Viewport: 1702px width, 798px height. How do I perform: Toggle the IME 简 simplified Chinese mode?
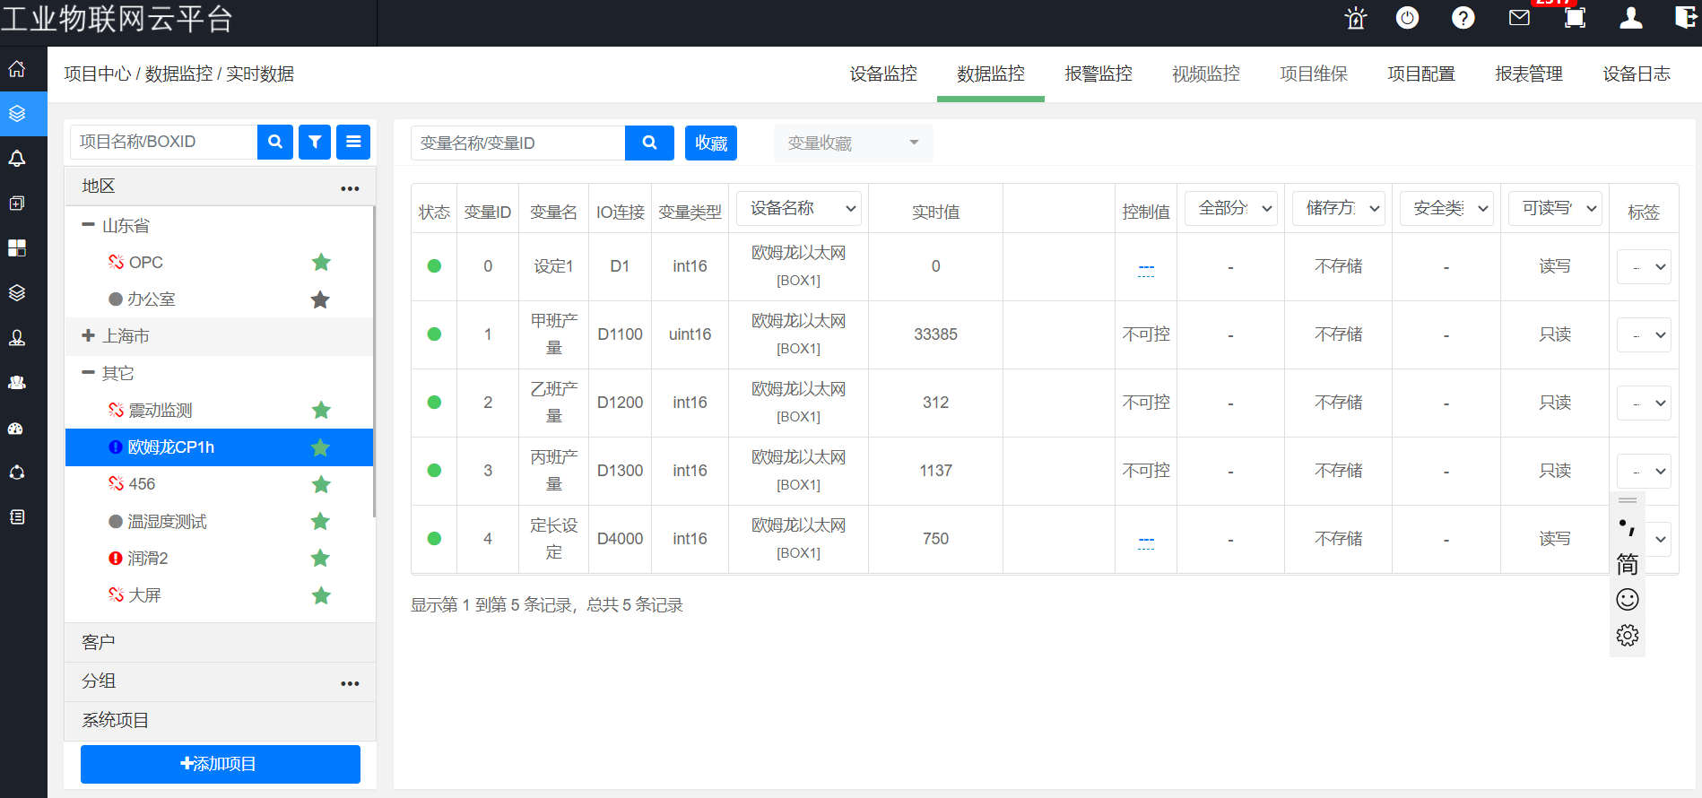point(1628,564)
